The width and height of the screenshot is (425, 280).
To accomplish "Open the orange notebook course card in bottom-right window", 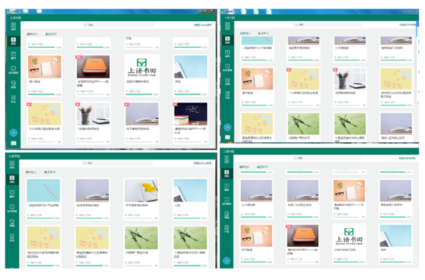I will (303, 244).
